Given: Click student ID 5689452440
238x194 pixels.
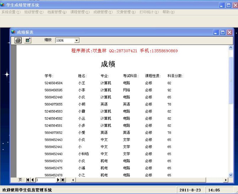Looking at the screenshot, I should pos(53,154).
